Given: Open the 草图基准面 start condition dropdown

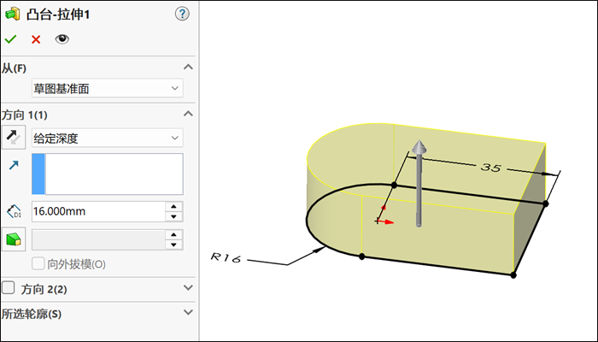Looking at the screenshot, I should click(107, 88).
